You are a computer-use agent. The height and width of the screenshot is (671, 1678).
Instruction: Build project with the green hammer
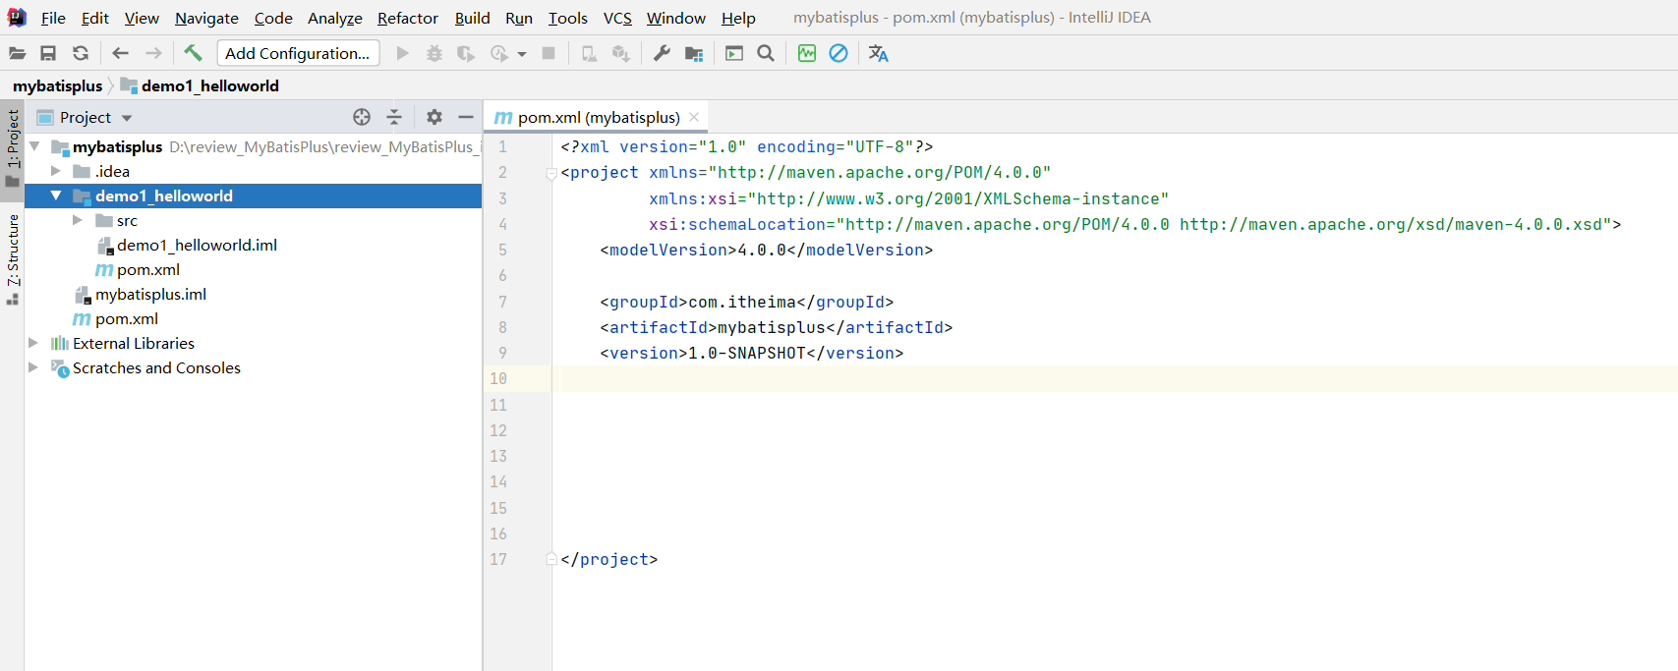tap(193, 53)
